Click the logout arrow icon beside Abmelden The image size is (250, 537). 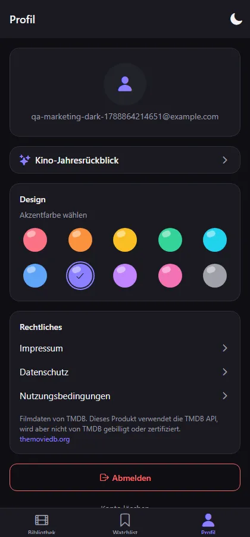[104, 477]
